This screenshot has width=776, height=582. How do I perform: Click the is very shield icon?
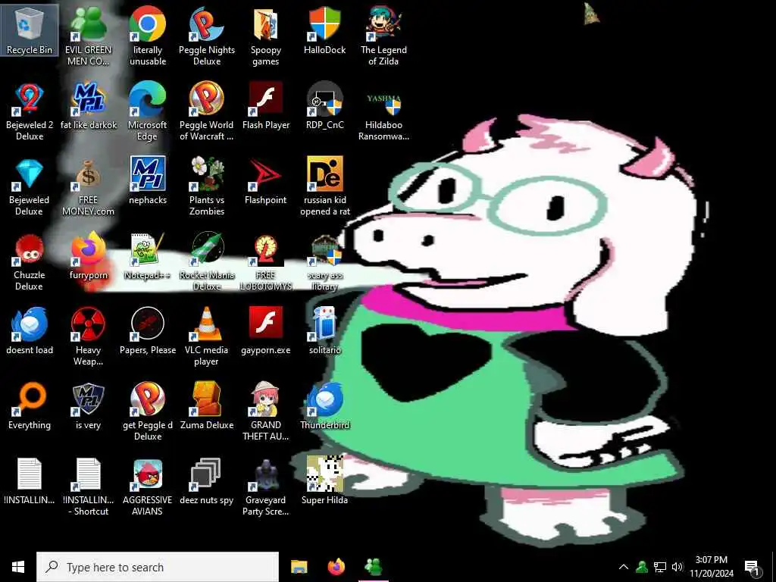(88, 406)
